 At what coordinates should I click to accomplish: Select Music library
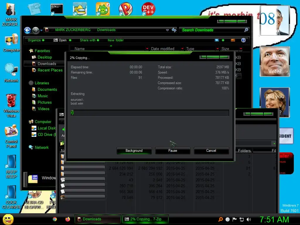point(43,96)
